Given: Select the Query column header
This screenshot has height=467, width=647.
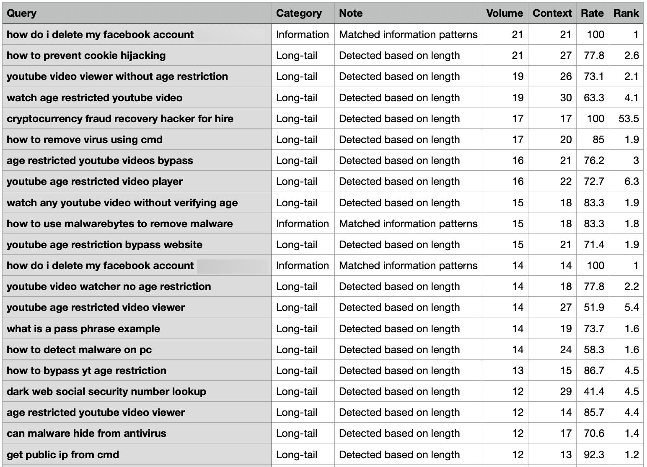Looking at the screenshot, I should (137, 13).
